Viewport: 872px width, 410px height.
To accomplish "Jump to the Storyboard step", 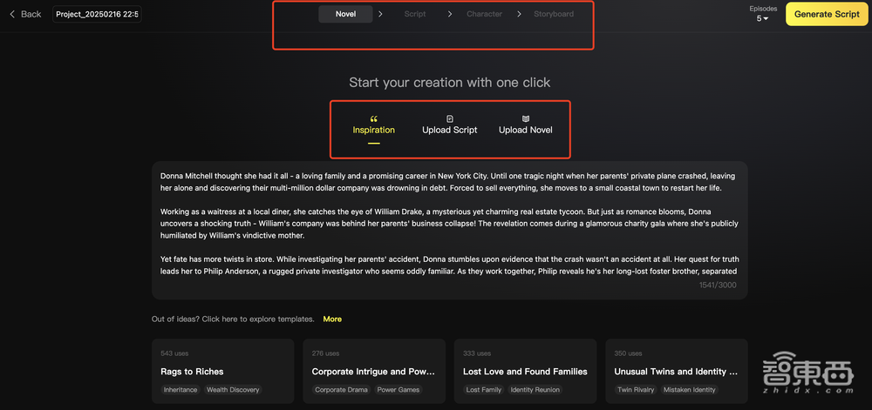I will tap(554, 14).
